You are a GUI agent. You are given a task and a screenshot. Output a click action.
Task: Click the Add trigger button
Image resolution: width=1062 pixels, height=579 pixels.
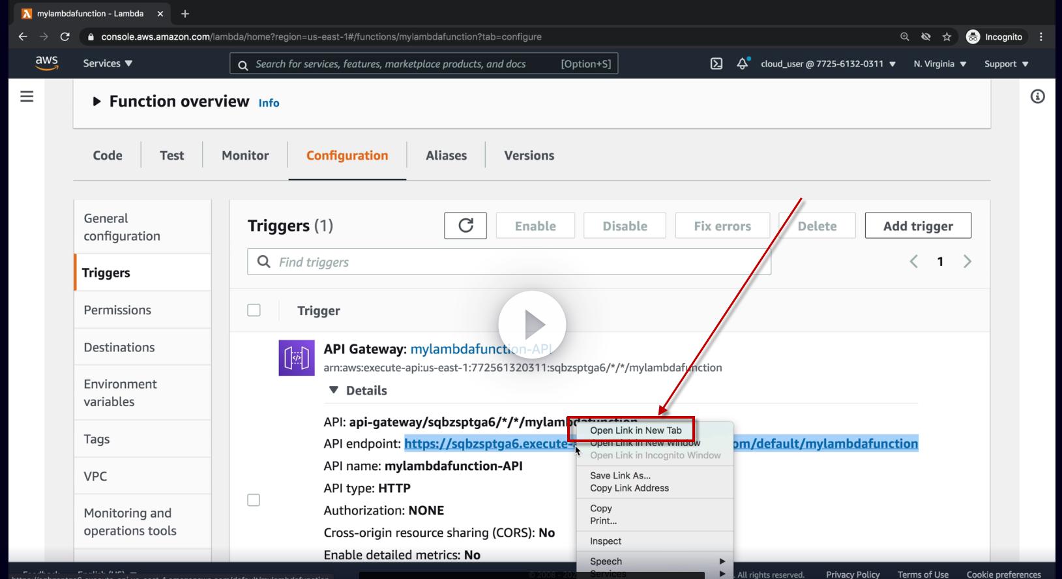pyautogui.click(x=918, y=226)
